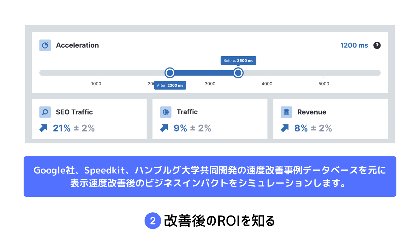Select the Before: 3500 ms tooltip label
The height and width of the screenshot is (236, 420).
pyautogui.click(x=238, y=60)
